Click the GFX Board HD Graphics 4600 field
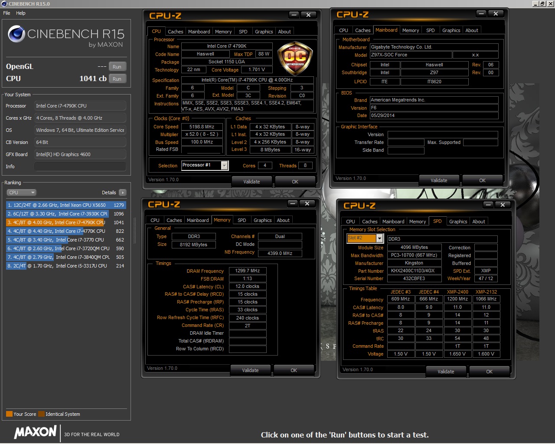The height and width of the screenshot is (444, 555). click(80, 154)
